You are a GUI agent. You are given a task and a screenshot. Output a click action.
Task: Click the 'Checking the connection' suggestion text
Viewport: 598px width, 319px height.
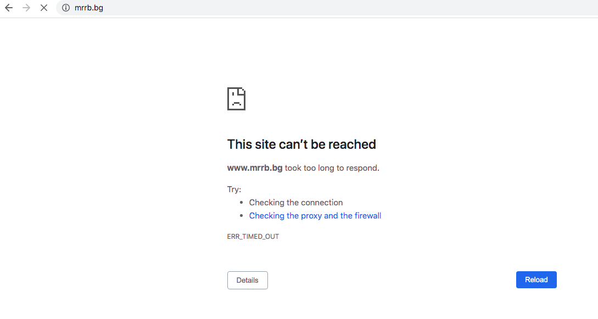(295, 203)
